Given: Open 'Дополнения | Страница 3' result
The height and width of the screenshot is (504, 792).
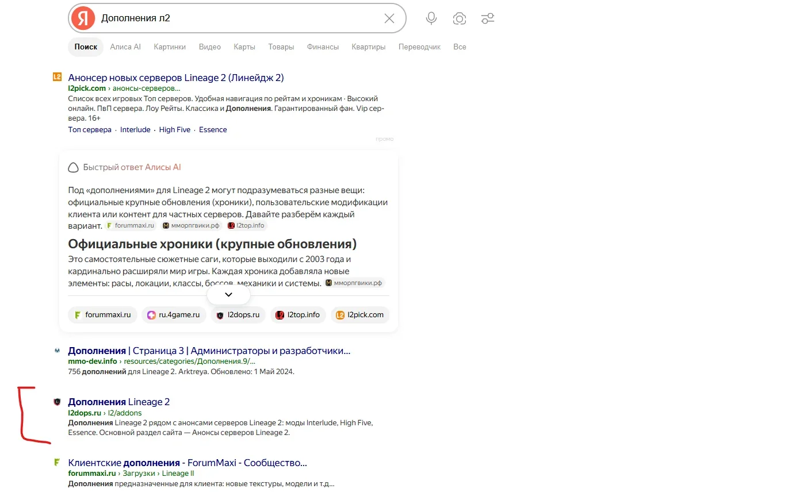Looking at the screenshot, I should click(x=209, y=351).
